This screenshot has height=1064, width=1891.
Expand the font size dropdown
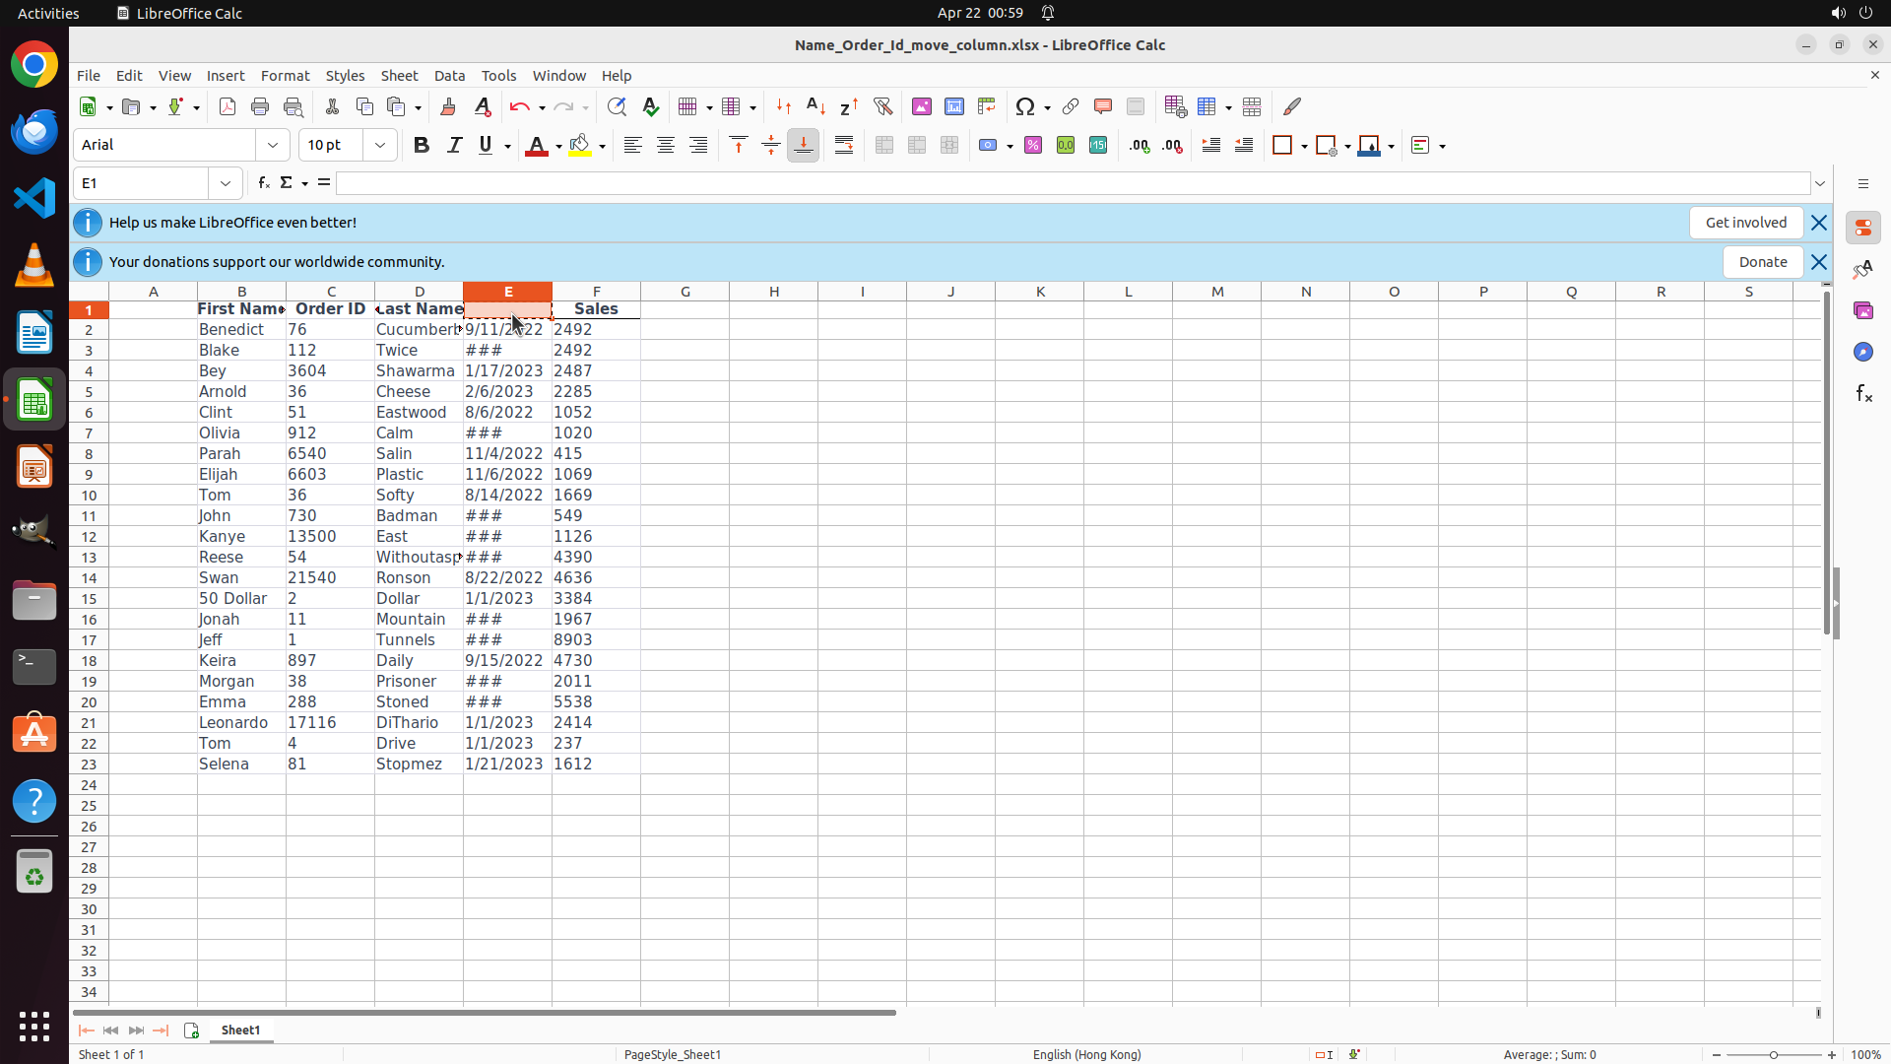click(380, 146)
